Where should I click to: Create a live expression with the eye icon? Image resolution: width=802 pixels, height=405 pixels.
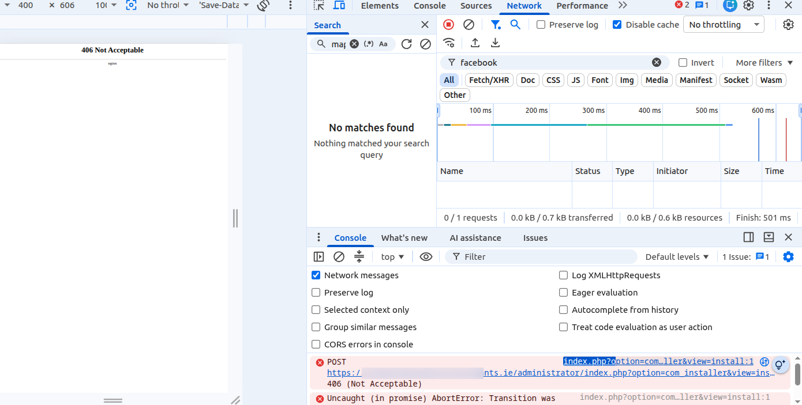pos(426,257)
